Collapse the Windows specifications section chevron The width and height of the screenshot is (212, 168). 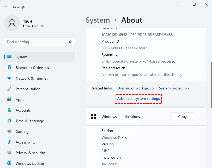(199, 117)
